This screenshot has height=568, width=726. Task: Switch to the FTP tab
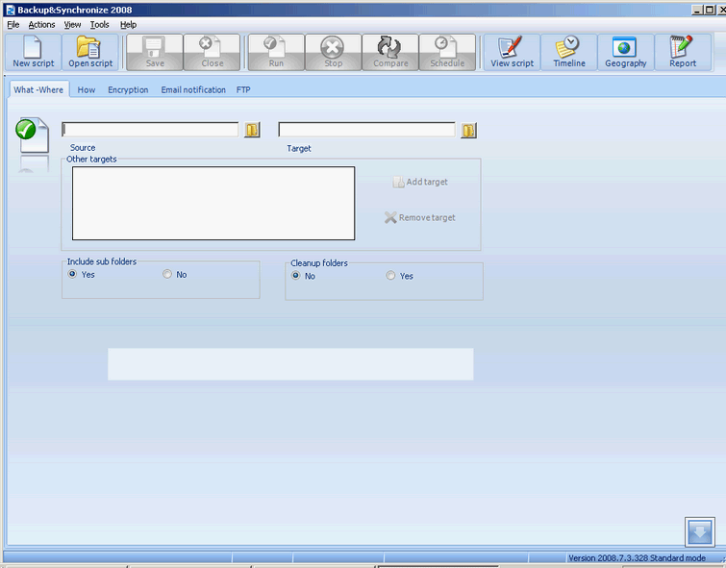click(x=243, y=89)
